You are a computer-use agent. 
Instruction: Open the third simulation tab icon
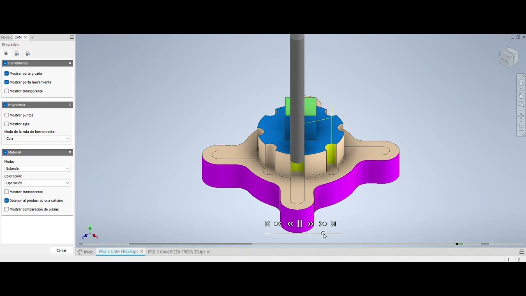pyautogui.click(x=28, y=53)
